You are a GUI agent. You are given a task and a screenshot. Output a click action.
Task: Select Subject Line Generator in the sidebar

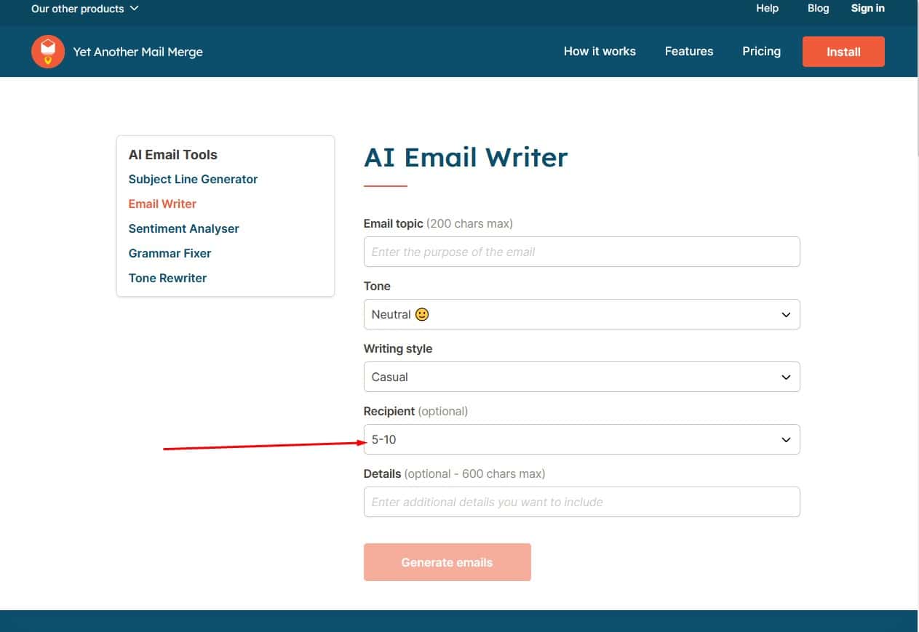click(193, 179)
